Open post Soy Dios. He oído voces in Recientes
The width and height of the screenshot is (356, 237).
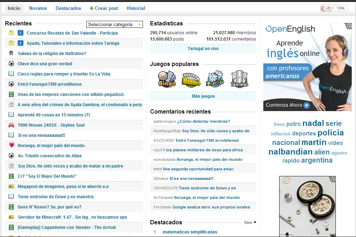click(70, 166)
